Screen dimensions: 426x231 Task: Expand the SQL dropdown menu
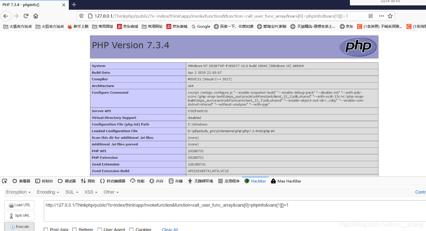tap(72, 192)
